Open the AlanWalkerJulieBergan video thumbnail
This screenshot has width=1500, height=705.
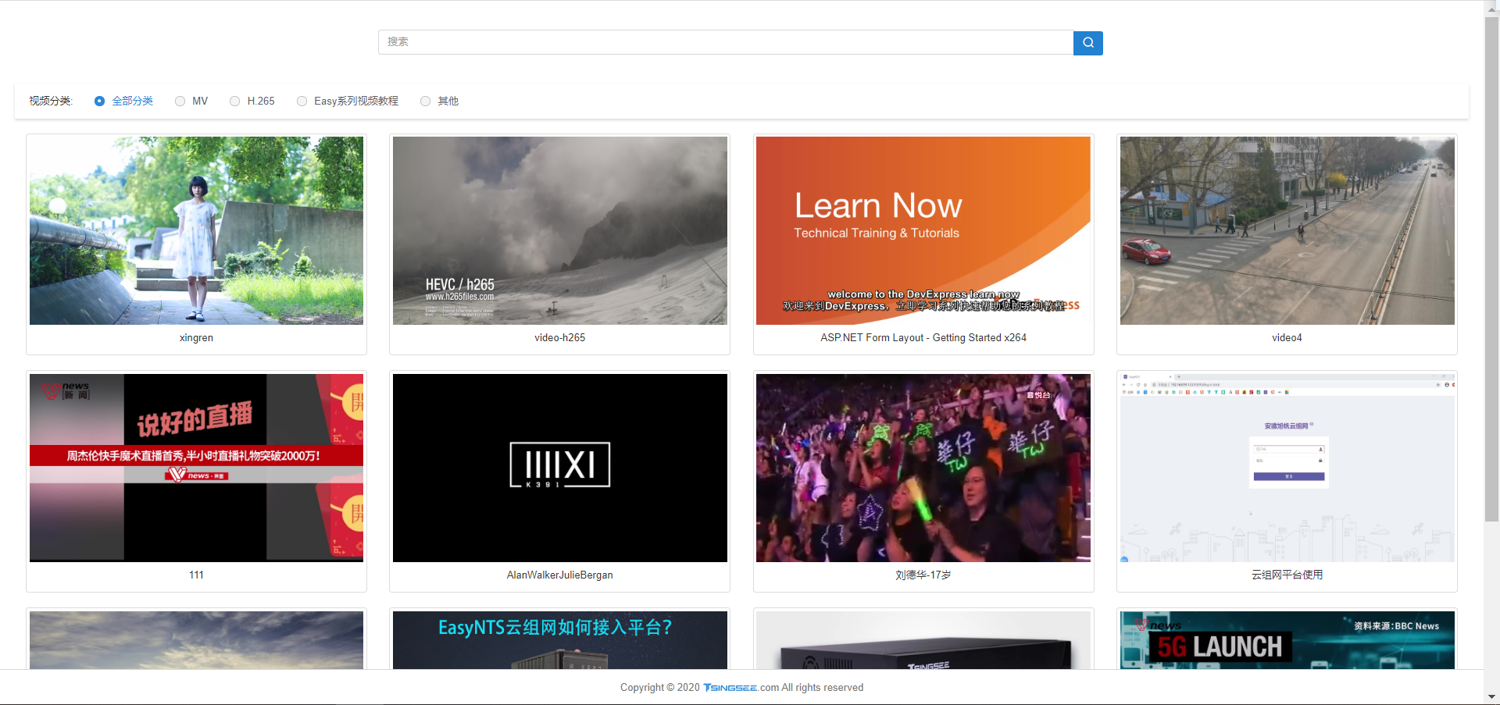559,468
